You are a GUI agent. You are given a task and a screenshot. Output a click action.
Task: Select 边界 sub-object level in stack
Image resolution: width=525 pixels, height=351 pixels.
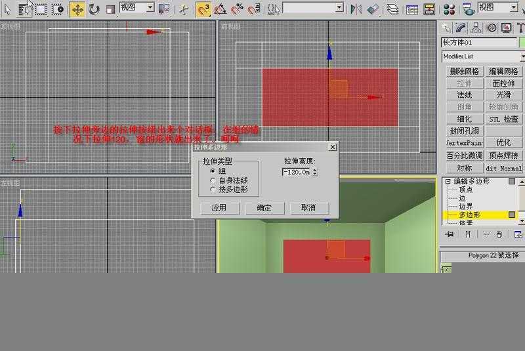coord(466,207)
